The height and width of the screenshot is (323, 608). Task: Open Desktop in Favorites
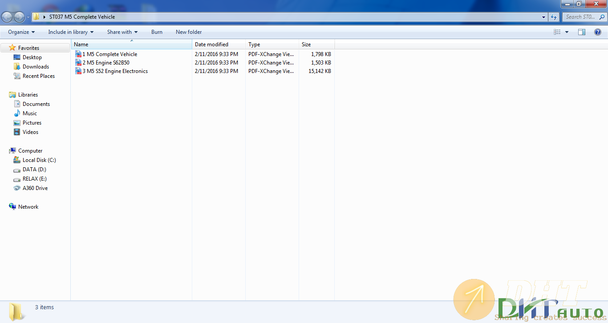pos(32,57)
